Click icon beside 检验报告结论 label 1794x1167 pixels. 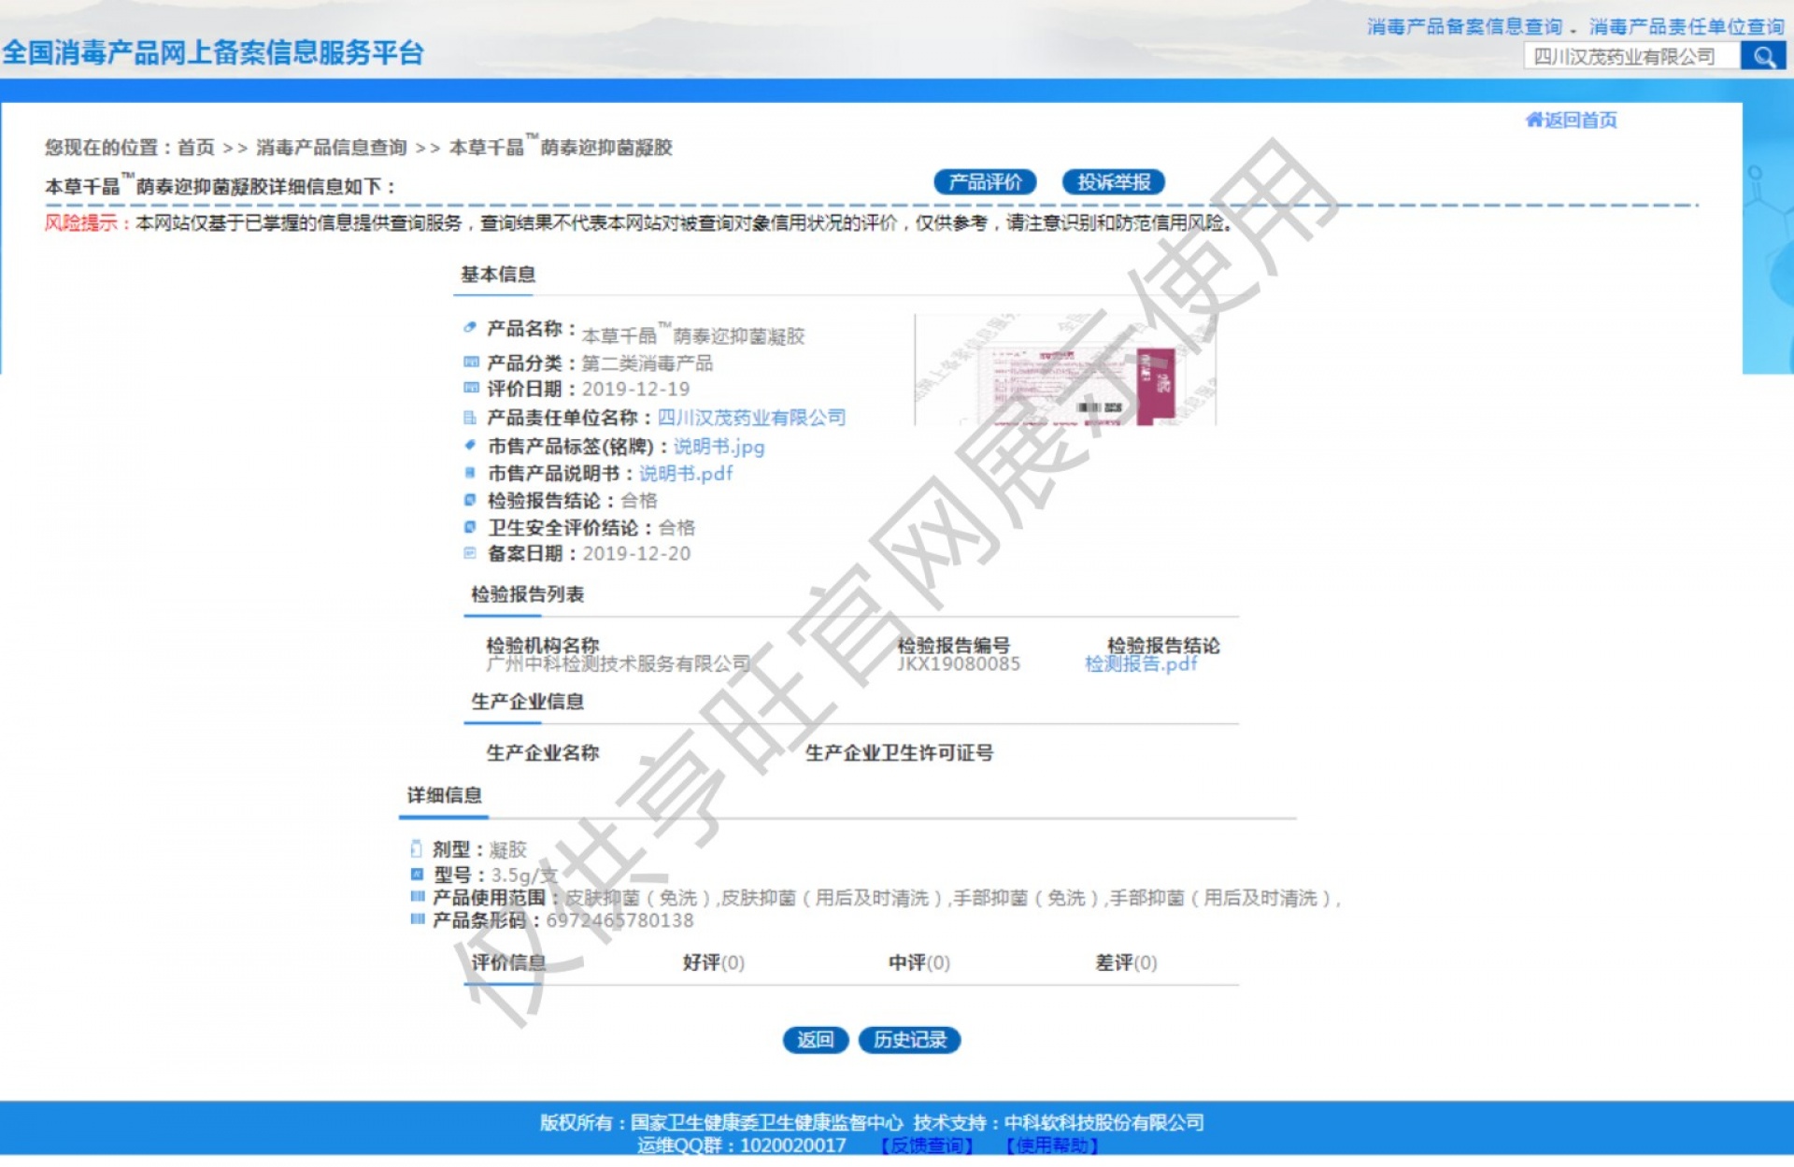(x=470, y=501)
